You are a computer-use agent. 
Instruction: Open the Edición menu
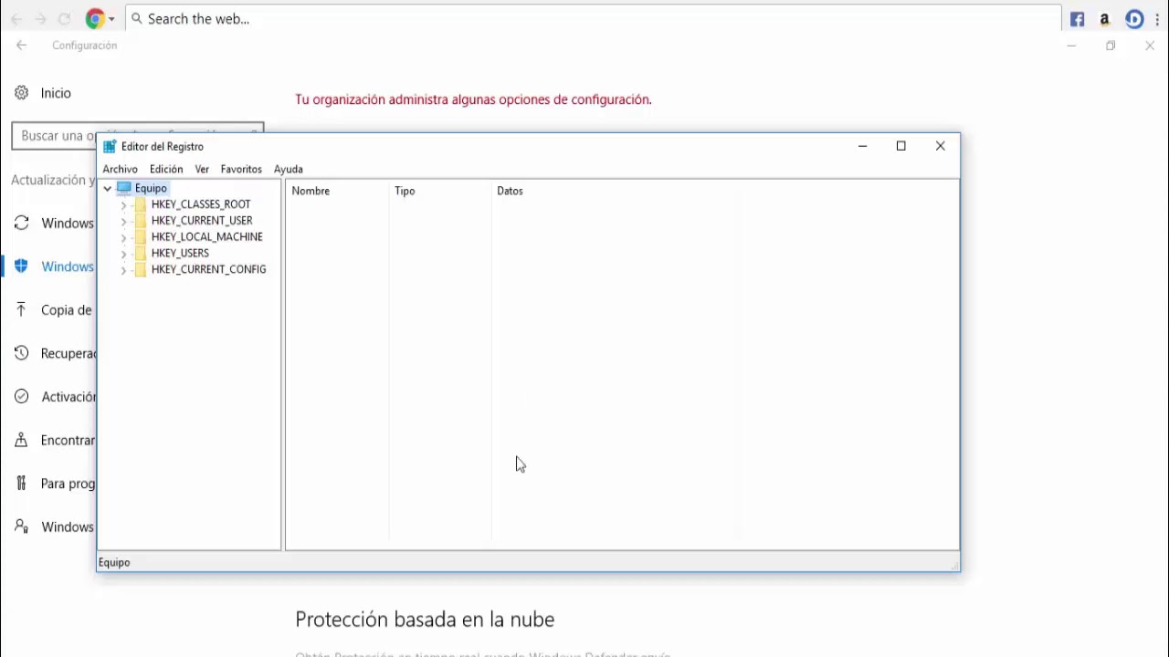(166, 169)
